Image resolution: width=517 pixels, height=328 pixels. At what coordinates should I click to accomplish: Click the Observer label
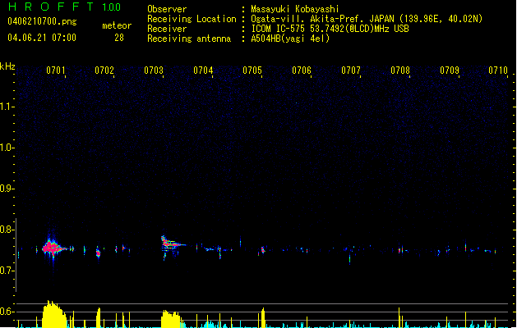pyautogui.click(x=167, y=9)
